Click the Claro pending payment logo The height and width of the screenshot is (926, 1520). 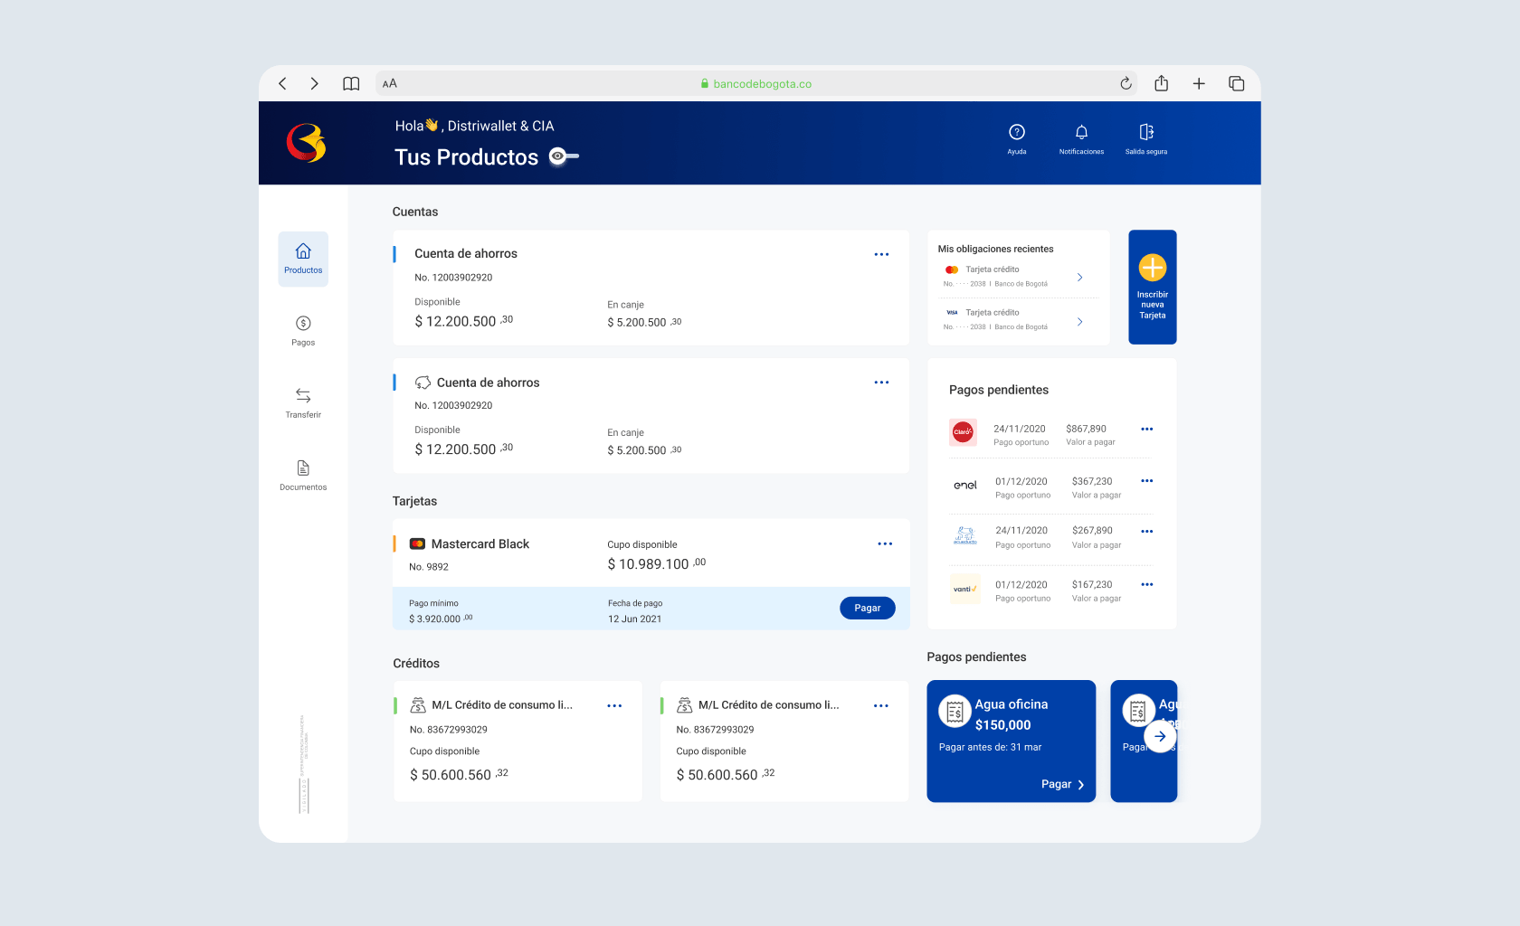[x=963, y=432]
